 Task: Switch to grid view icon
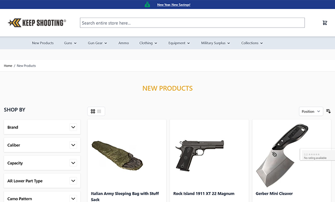(x=93, y=111)
